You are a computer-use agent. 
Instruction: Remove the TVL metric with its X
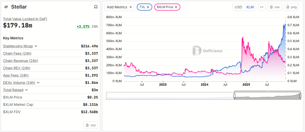point(148,7)
